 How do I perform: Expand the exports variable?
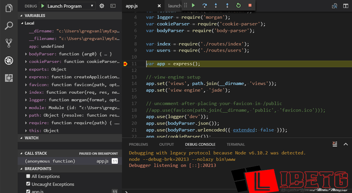pos(26,69)
